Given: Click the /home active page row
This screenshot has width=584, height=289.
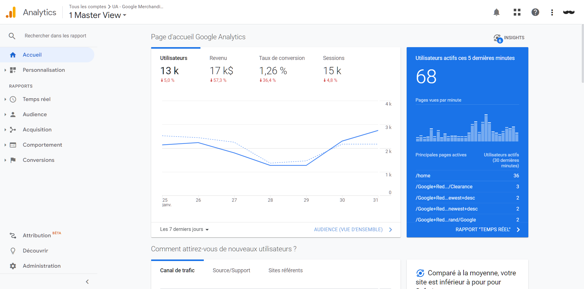Looking at the screenshot, I should [467, 176].
